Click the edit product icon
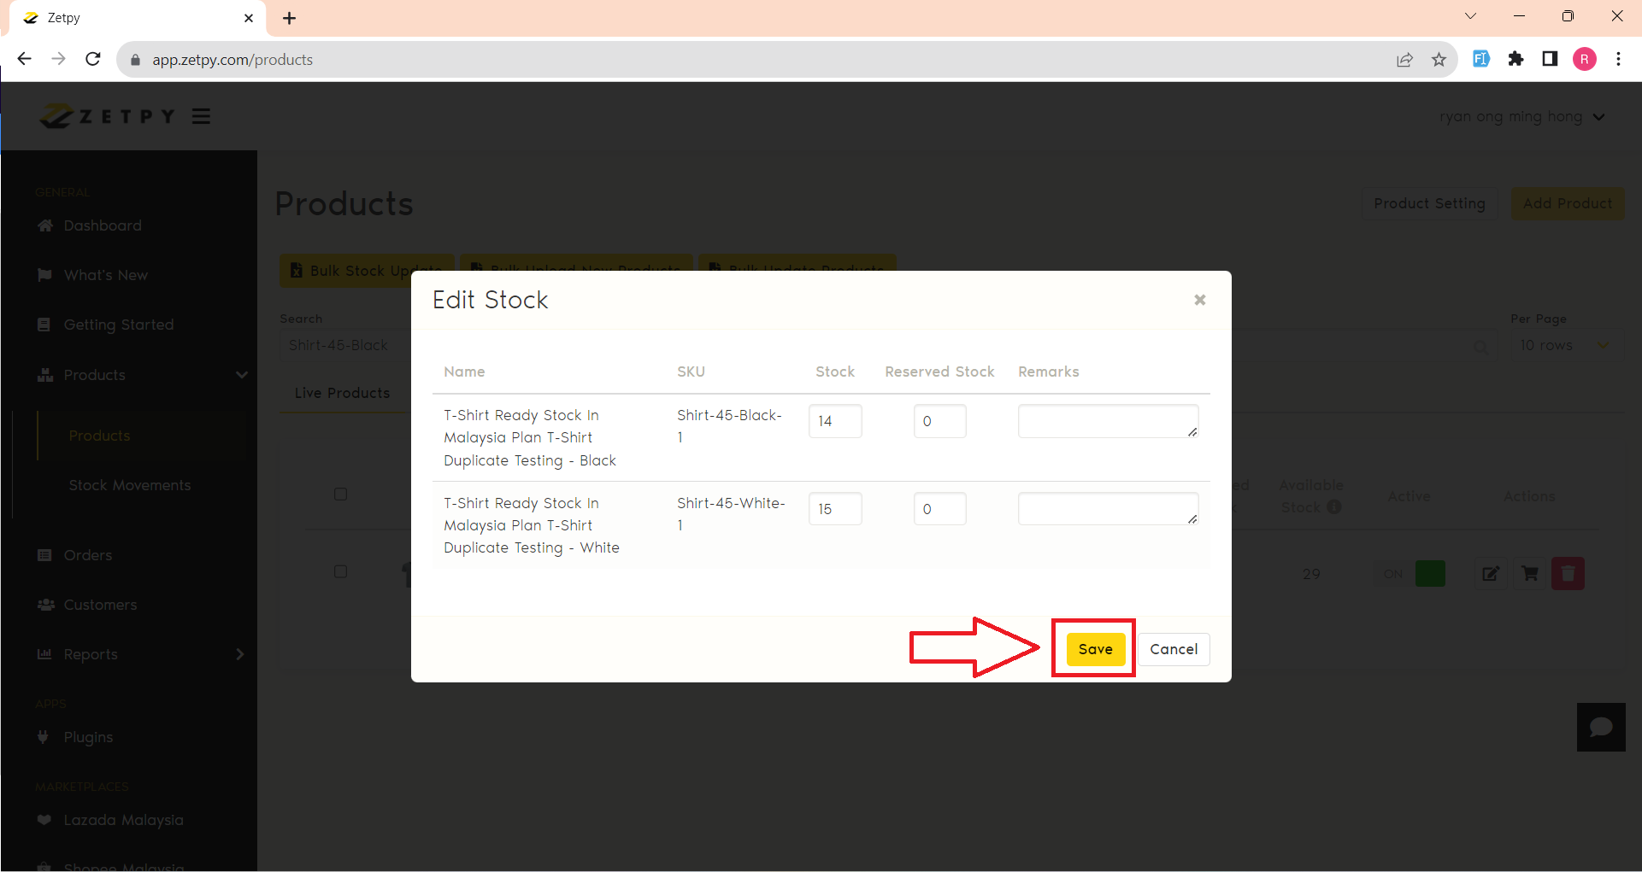The image size is (1642, 872). tap(1490, 574)
